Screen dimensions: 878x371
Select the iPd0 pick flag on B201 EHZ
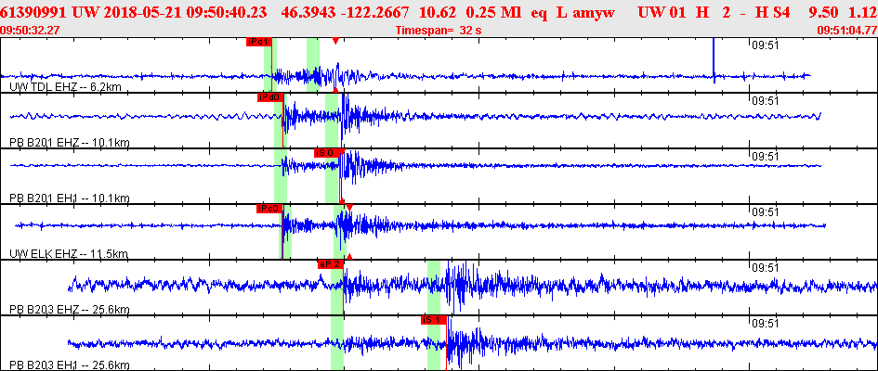pos(270,97)
